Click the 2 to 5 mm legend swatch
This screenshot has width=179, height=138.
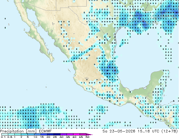24,134
